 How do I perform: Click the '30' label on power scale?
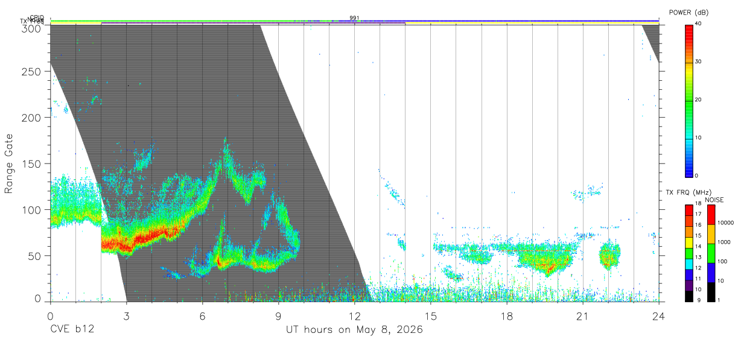point(699,62)
